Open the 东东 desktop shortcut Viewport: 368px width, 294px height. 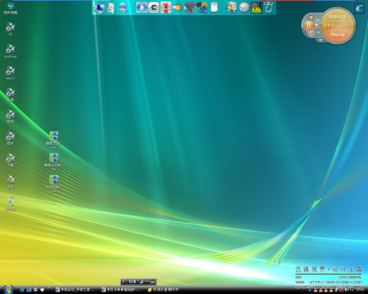point(10,182)
